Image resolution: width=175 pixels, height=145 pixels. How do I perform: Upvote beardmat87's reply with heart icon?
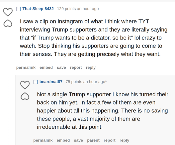(x=25, y=85)
